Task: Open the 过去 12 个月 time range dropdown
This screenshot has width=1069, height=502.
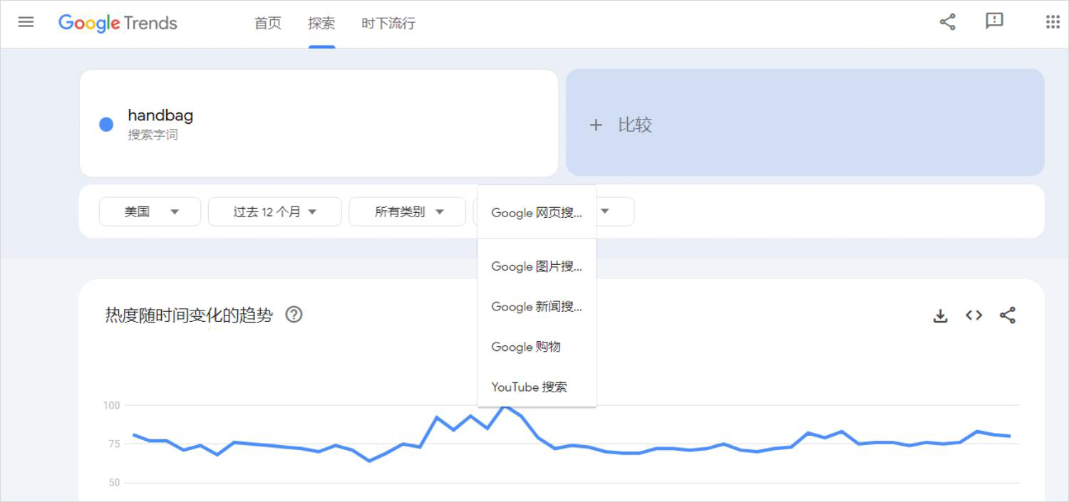Action: point(274,211)
